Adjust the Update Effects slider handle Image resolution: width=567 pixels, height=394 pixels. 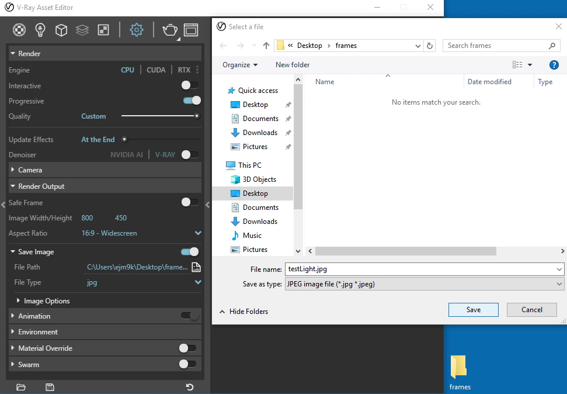tap(124, 139)
